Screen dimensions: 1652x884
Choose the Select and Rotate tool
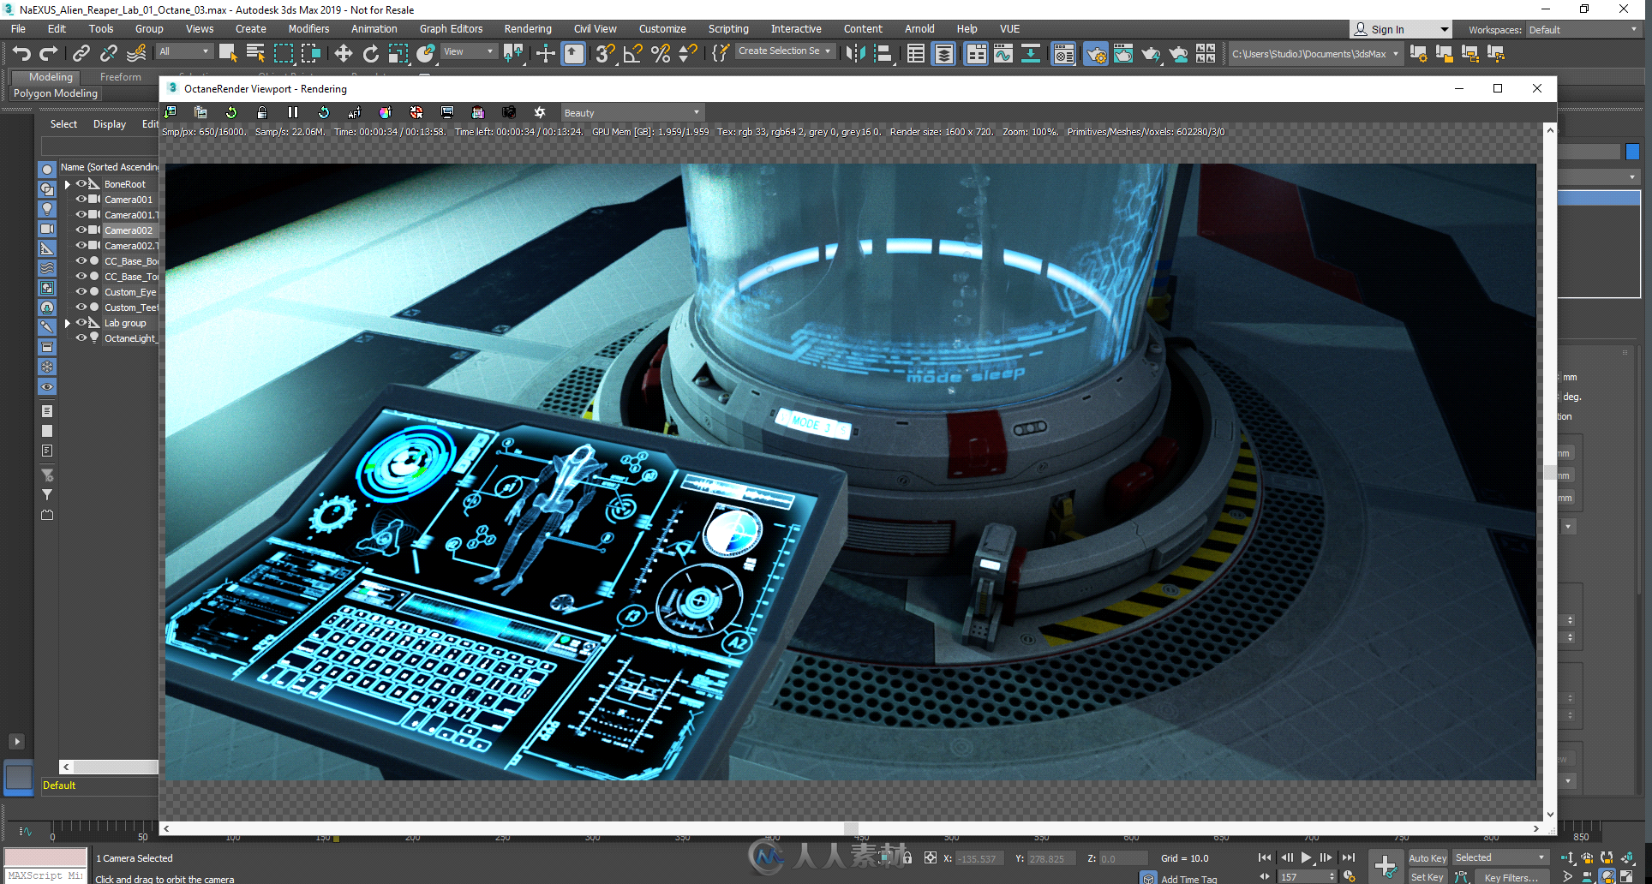[x=371, y=54]
